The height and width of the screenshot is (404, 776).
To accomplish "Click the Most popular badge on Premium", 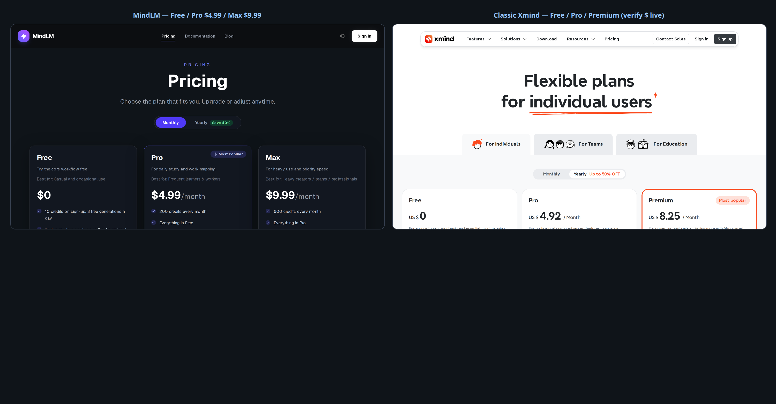I will [x=732, y=200].
